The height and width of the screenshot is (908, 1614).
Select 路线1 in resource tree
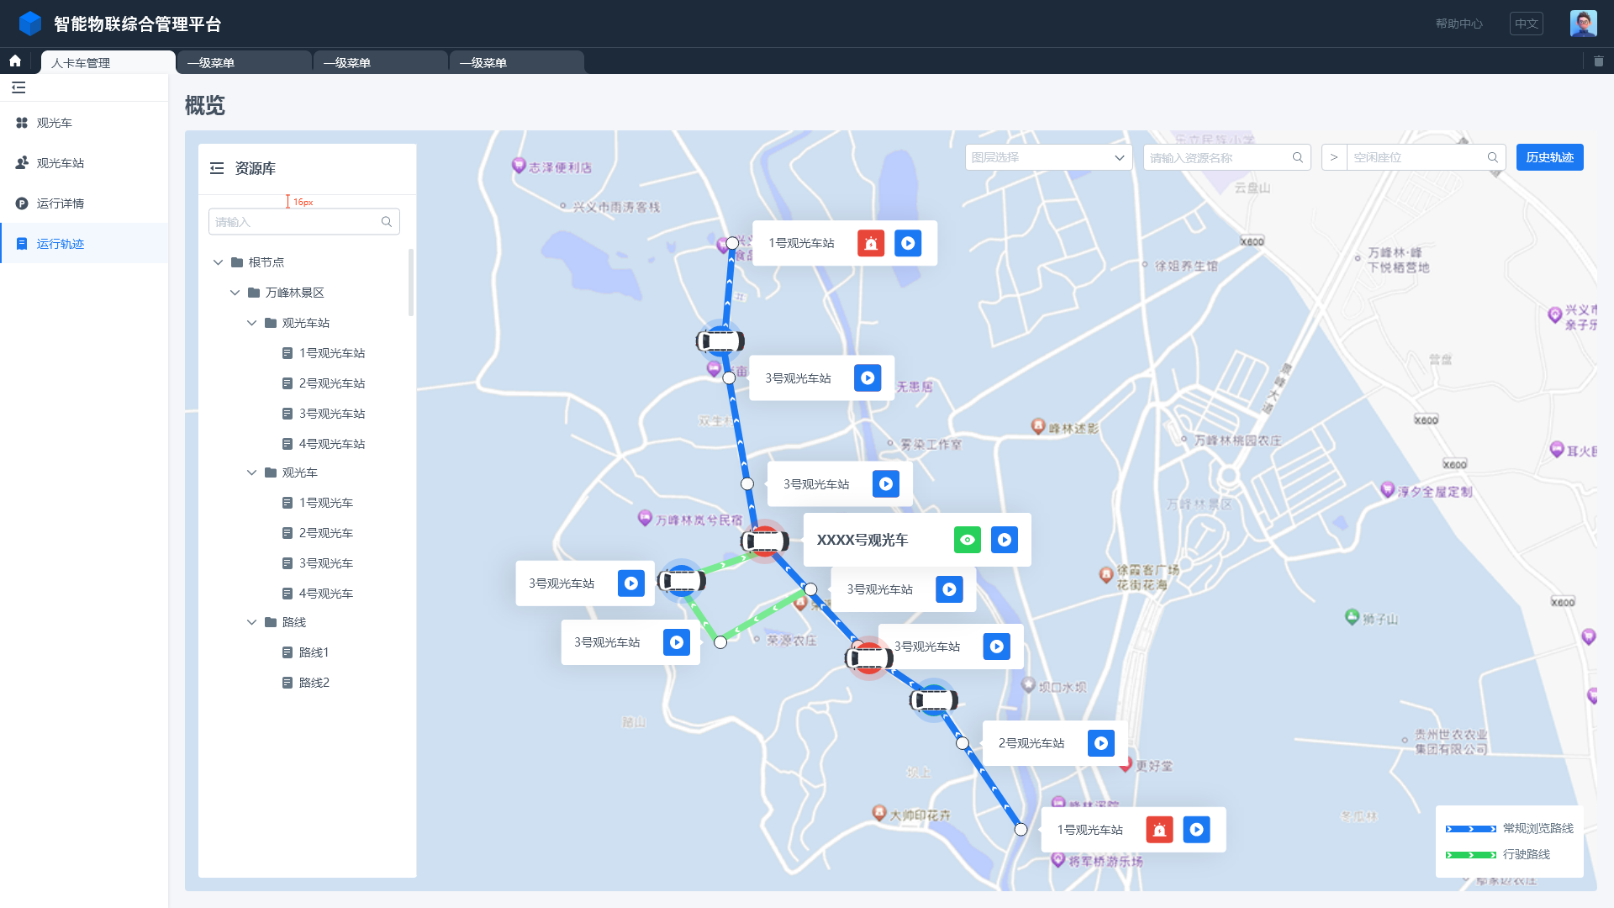(x=314, y=652)
